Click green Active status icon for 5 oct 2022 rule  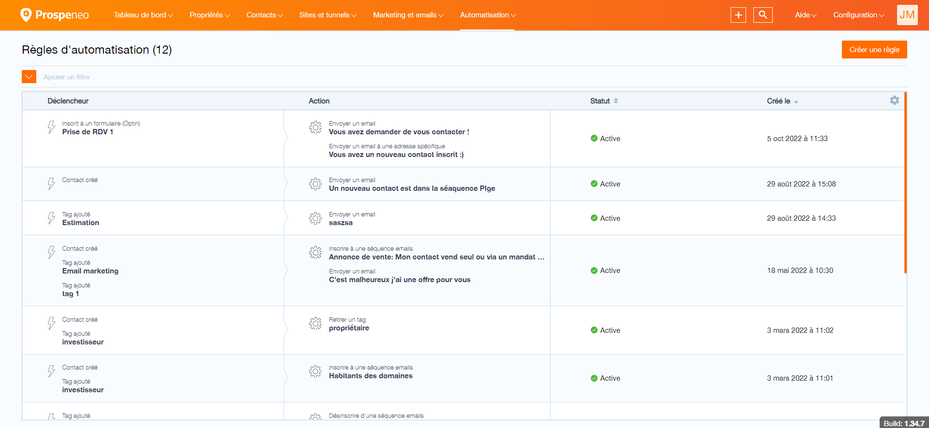(594, 138)
